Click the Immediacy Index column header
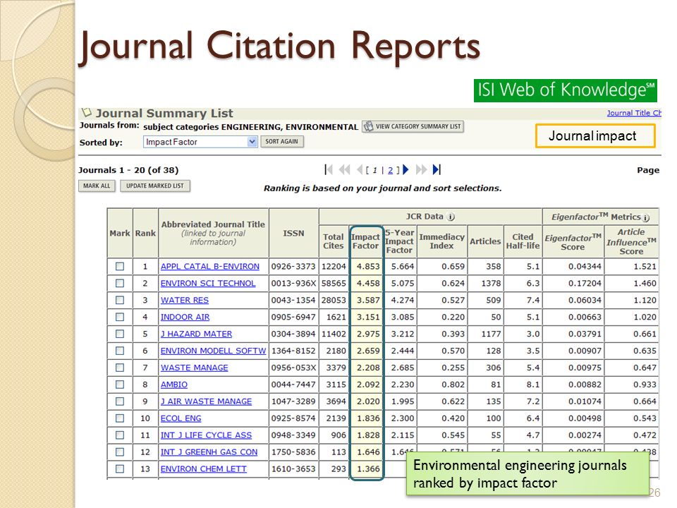This screenshot has width=677, height=508. coord(441,241)
